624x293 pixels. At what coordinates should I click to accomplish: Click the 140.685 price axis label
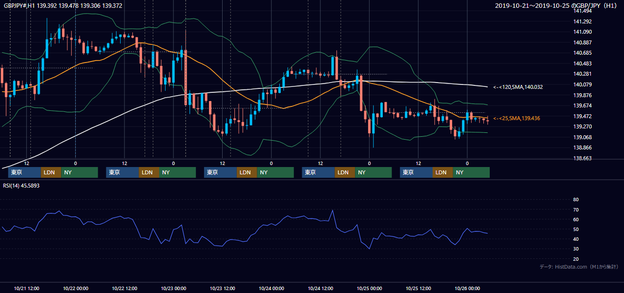point(582,53)
